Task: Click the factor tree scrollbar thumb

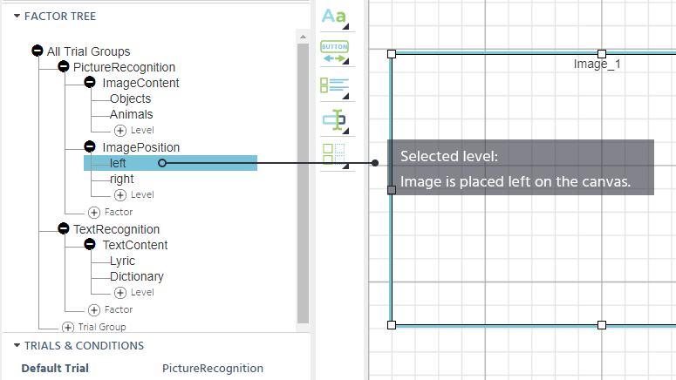Action: pyautogui.click(x=303, y=183)
